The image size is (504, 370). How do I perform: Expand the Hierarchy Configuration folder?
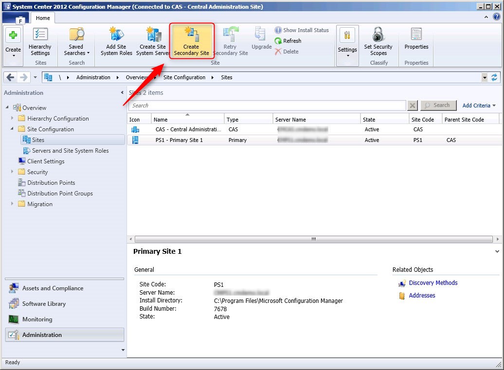point(12,118)
